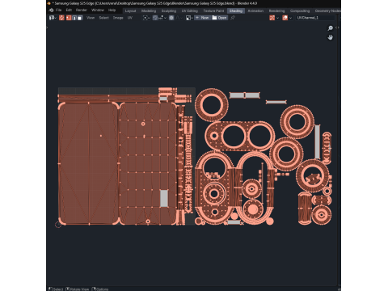388x291 pixels.
Task: Switch to the Rendering workspace tab
Action: (276, 11)
